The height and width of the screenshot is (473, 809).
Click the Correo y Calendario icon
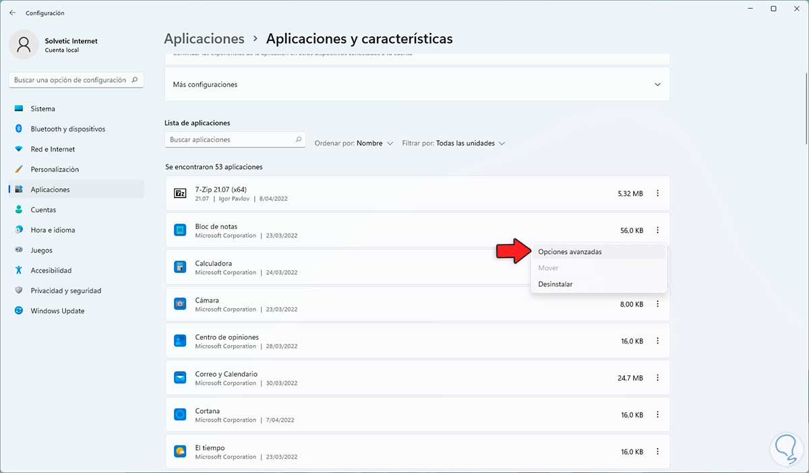pyautogui.click(x=180, y=378)
